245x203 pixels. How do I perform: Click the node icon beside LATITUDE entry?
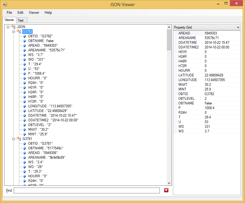point(24,111)
